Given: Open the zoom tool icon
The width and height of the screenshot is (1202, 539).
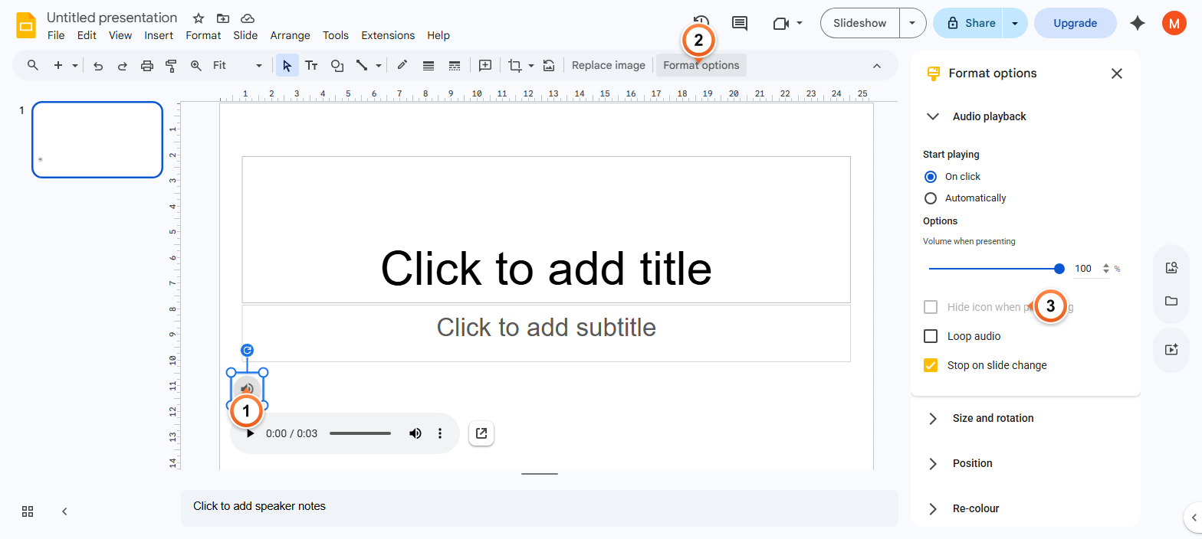Looking at the screenshot, I should pos(195,66).
